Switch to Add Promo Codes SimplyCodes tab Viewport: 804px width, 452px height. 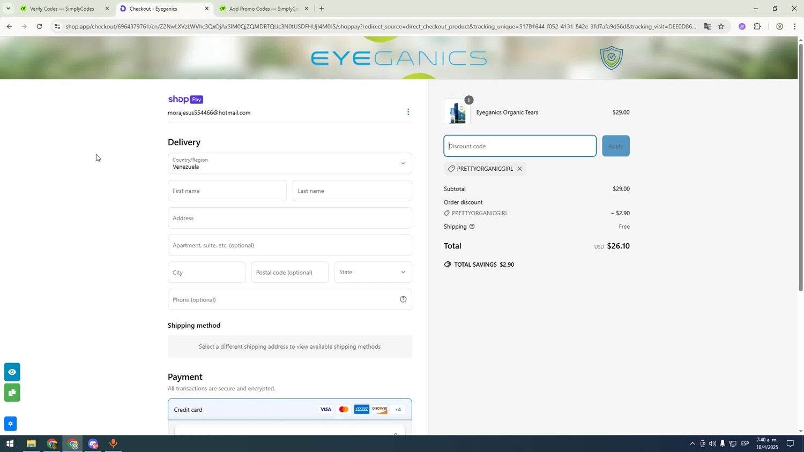[263, 9]
